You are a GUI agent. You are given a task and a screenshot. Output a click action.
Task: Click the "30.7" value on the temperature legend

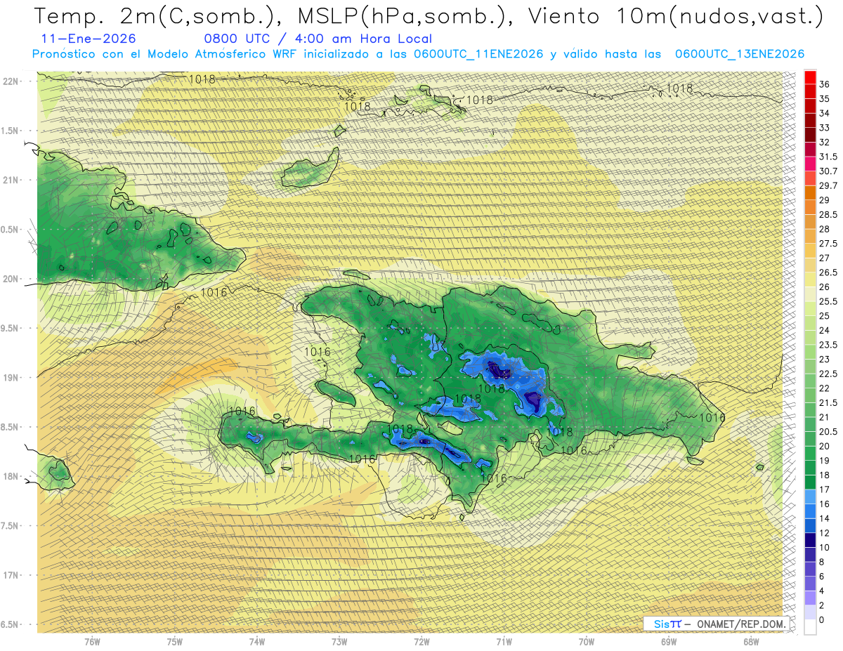coord(828,171)
